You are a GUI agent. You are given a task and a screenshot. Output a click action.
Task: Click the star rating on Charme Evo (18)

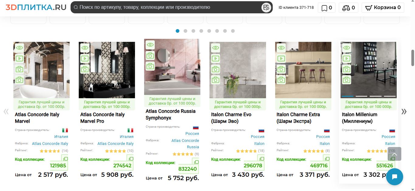[246, 151]
